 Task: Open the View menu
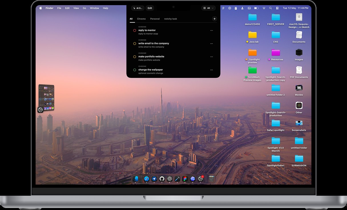(x=76, y=8)
